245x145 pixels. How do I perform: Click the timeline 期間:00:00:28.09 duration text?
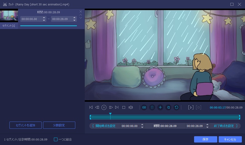(165, 126)
